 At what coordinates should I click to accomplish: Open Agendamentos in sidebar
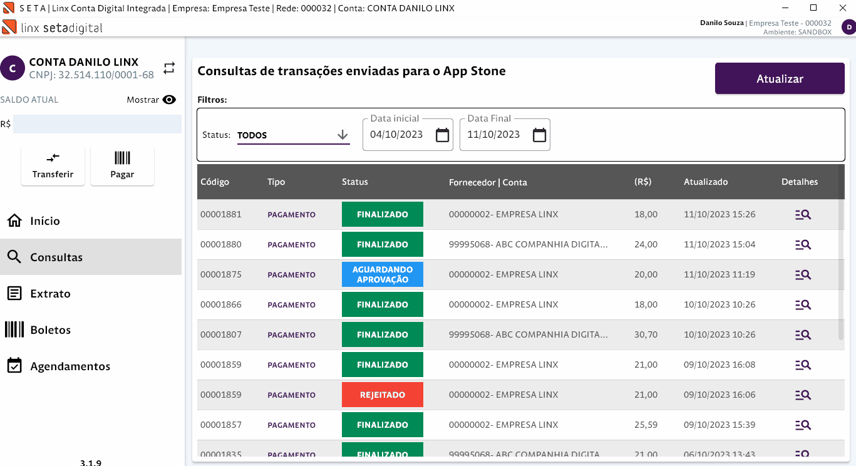pyautogui.click(x=91, y=366)
